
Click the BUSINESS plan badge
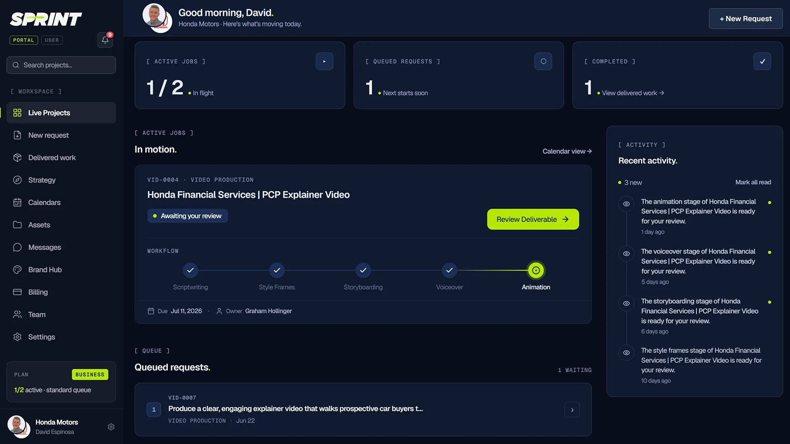(90, 375)
